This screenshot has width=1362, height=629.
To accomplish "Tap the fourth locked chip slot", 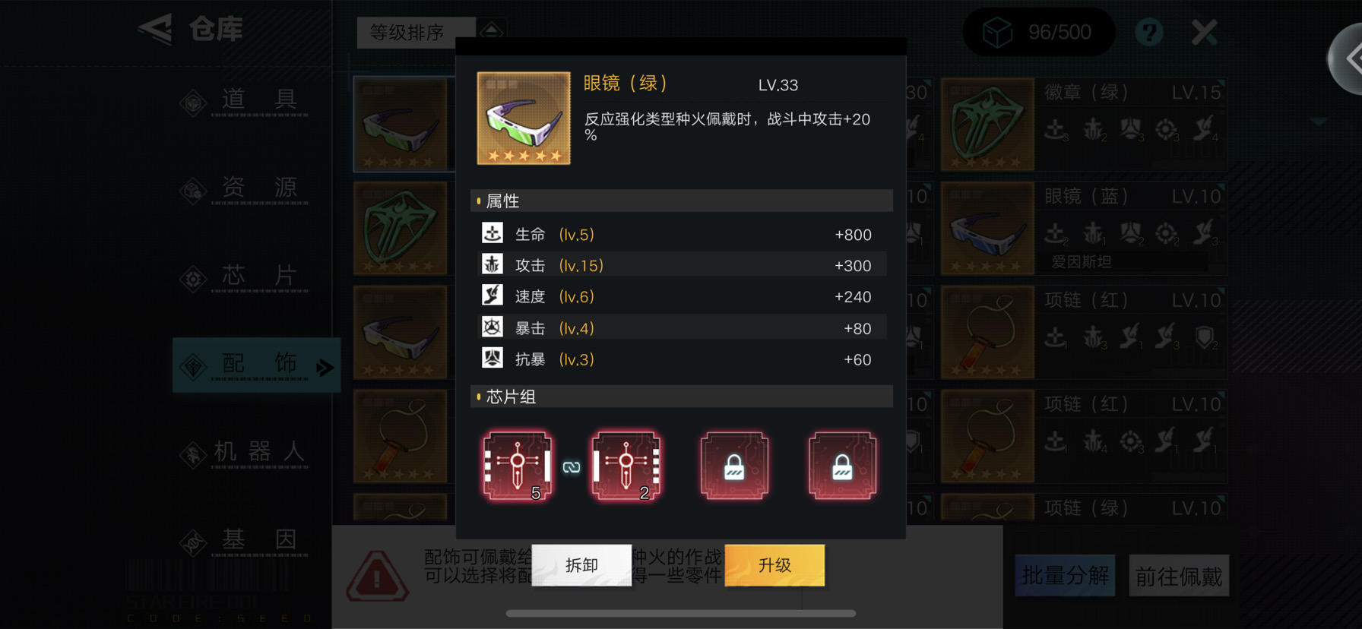I will point(842,466).
